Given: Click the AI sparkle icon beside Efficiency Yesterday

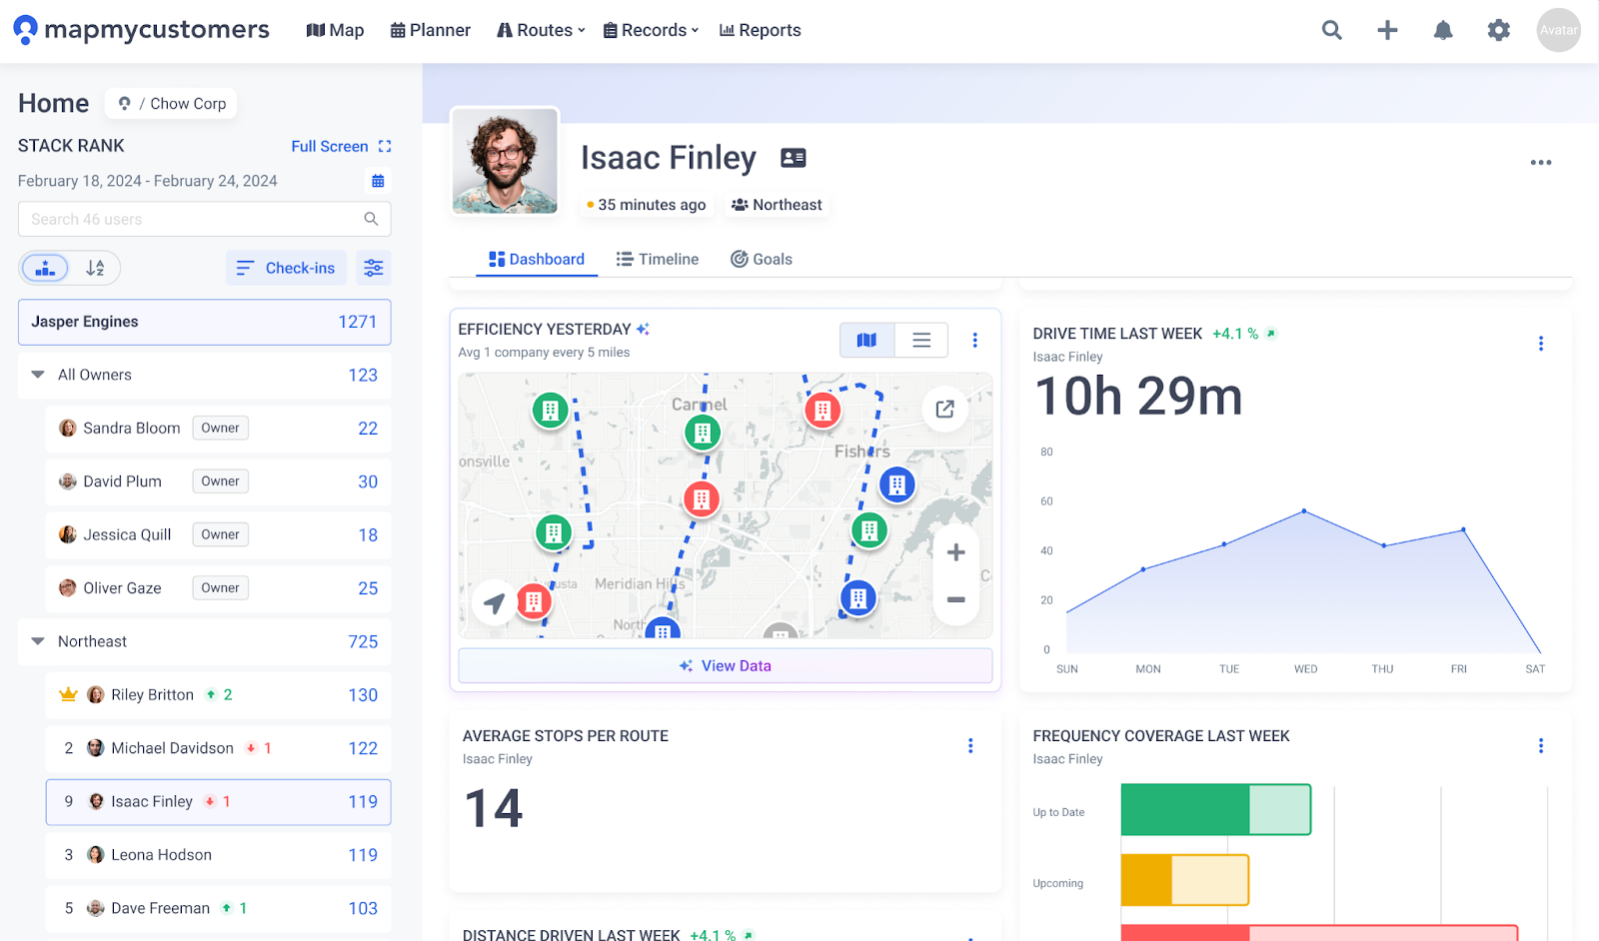Looking at the screenshot, I should coord(643,329).
